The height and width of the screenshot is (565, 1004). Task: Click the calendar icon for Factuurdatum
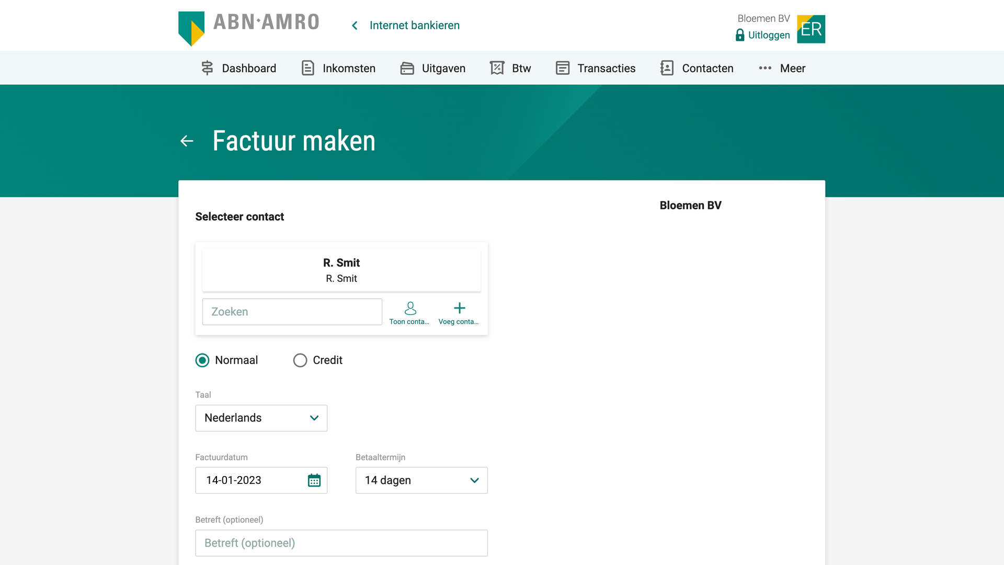pos(313,480)
